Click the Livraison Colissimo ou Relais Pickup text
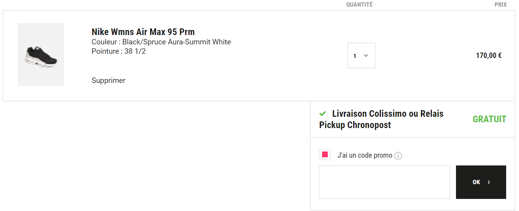 pyautogui.click(x=381, y=120)
